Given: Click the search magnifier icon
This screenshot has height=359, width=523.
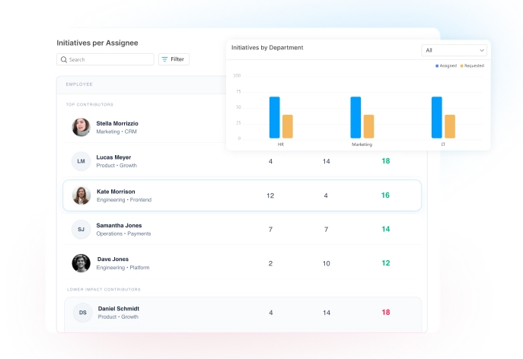Looking at the screenshot, I should (64, 59).
